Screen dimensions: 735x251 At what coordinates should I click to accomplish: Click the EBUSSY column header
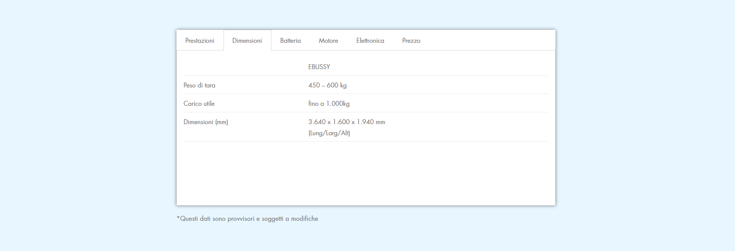coord(319,67)
